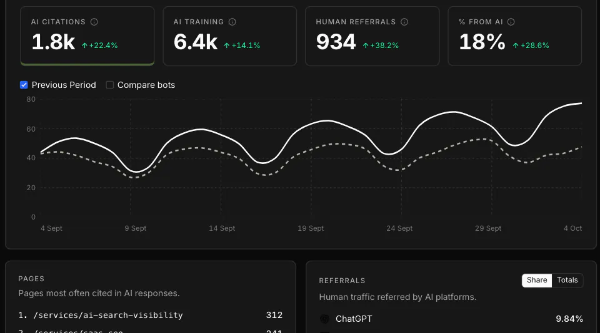This screenshot has height=333, width=600.
Task: Open info icon beside Human Referrals
Action: pos(404,22)
